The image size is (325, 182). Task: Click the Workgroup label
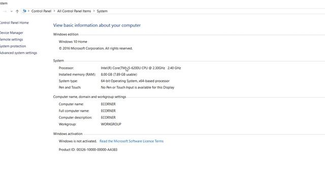(x=68, y=124)
